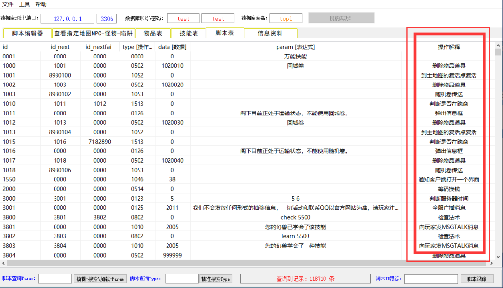
Task: Sort by the id column header
Action: point(20,47)
